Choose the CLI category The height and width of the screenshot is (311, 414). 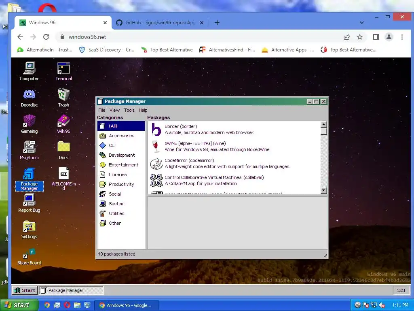pos(121,145)
